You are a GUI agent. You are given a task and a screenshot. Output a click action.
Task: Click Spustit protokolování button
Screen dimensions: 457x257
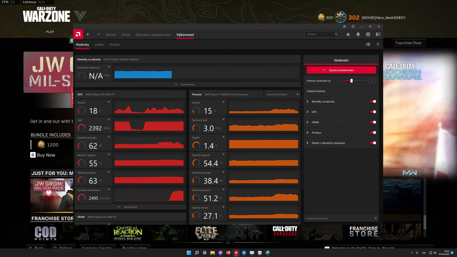pos(341,70)
